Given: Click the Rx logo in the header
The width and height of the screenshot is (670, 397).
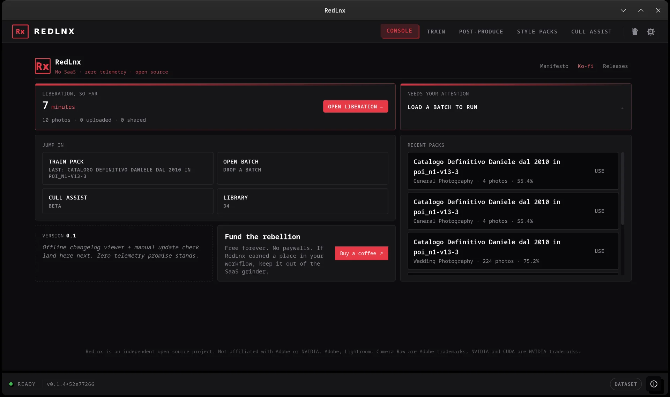Looking at the screenshot, I should [x=20, y=31].
